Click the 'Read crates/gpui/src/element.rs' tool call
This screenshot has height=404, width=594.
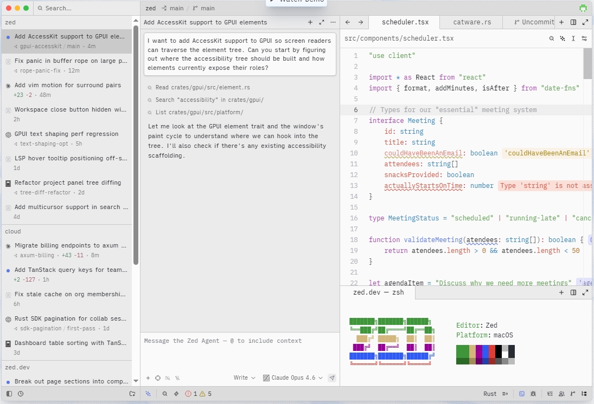coord(199,87)
